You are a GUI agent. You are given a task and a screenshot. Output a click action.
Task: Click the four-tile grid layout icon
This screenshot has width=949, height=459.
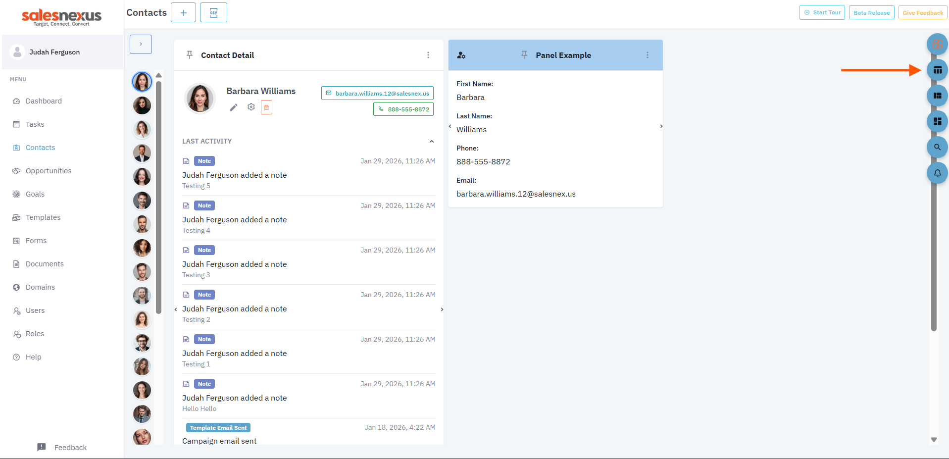coord(937,121)
